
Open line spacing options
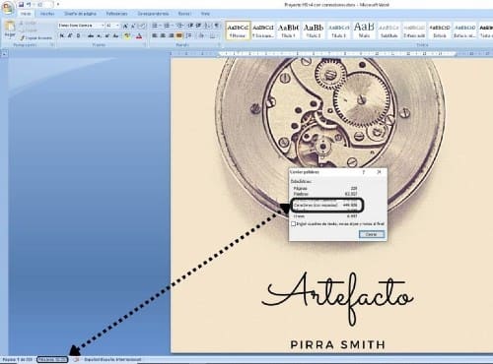click(189, 35)
